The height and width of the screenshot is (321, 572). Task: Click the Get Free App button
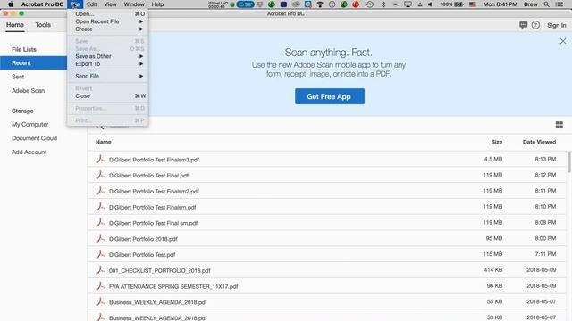[x=330, y=96]
